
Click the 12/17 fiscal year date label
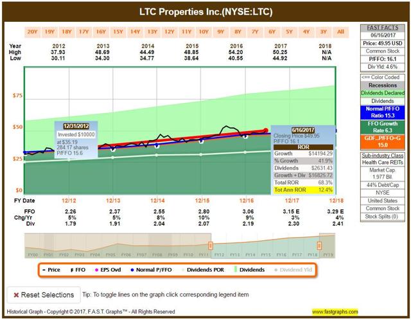[x=292, y=200]
